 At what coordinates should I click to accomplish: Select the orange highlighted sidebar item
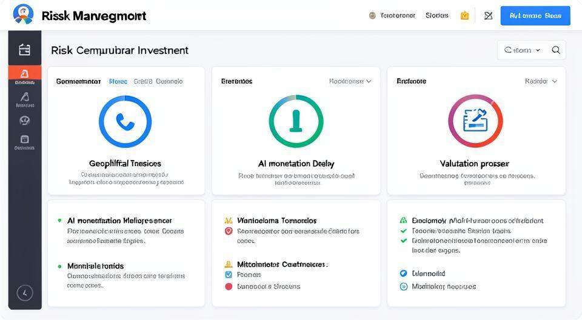click(24, 75)
